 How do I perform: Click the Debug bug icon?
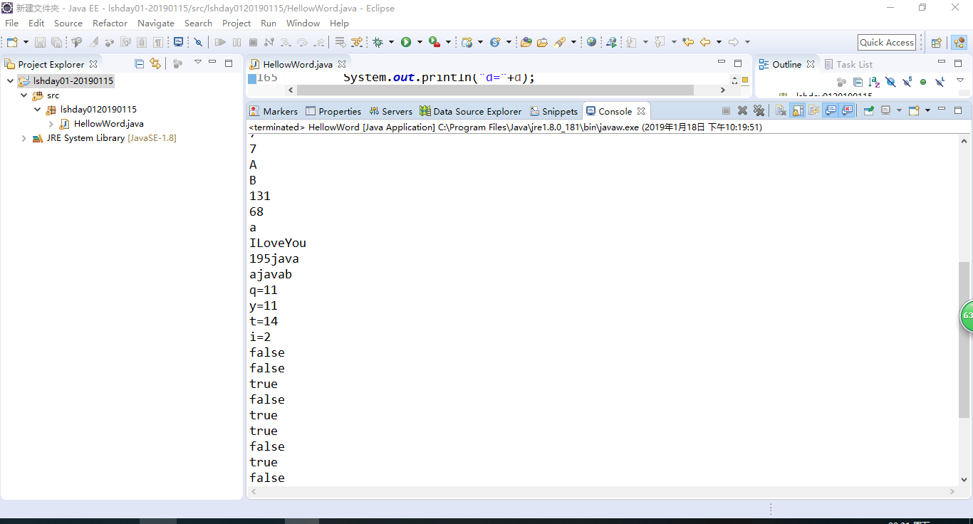tap(378, 42)
